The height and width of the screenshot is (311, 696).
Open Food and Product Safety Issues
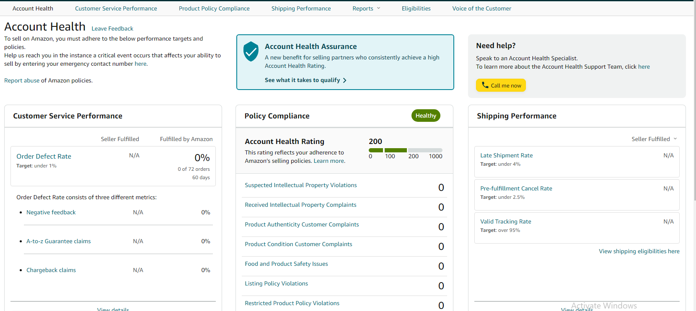(x=286, y=264)
